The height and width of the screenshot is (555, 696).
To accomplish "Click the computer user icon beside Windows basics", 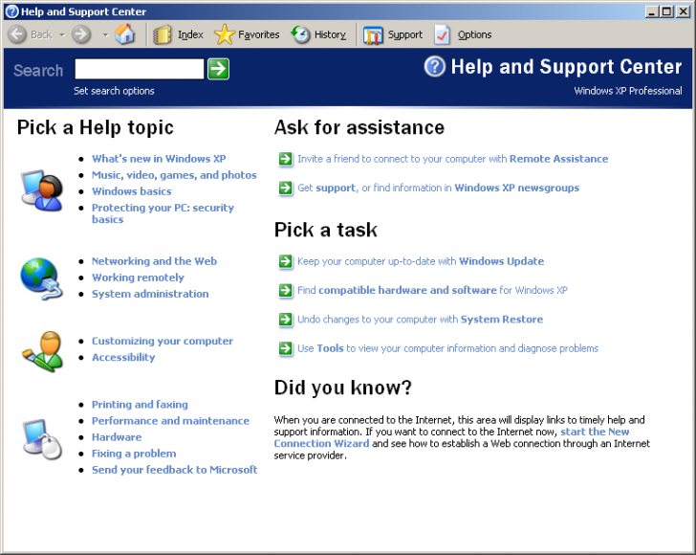I will point(41,189).
